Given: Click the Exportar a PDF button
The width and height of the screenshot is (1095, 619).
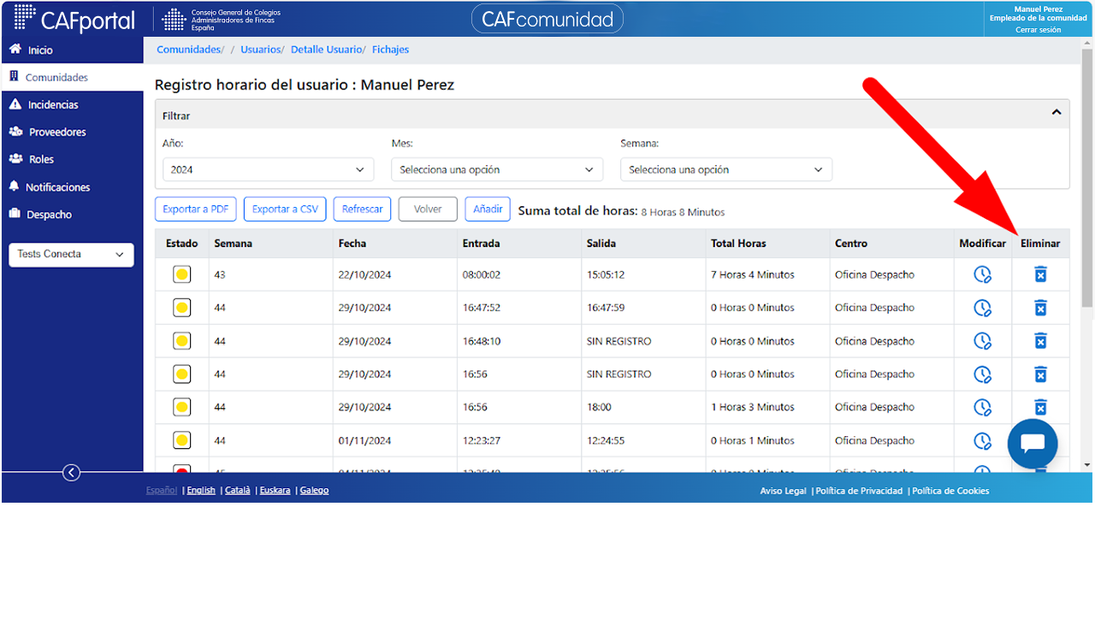Looking at the screenshot, I should 196,209.
